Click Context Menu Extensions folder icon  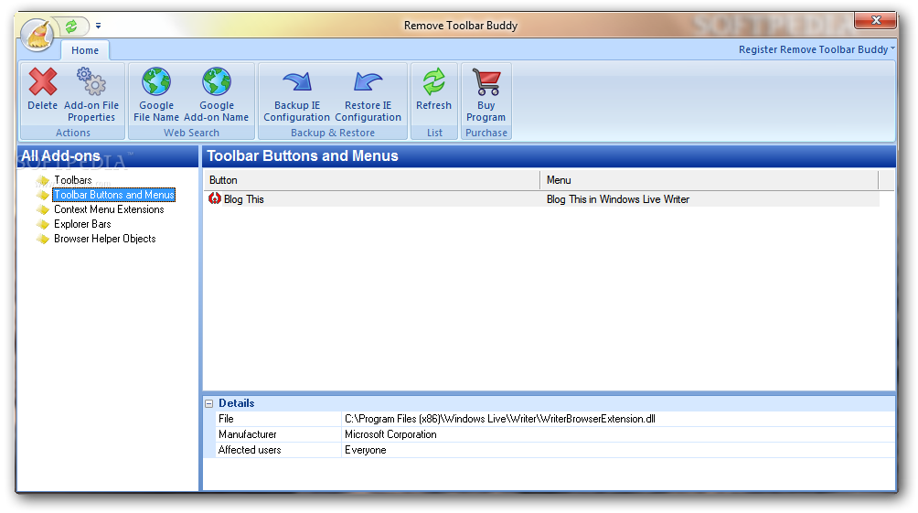[43, 209]
